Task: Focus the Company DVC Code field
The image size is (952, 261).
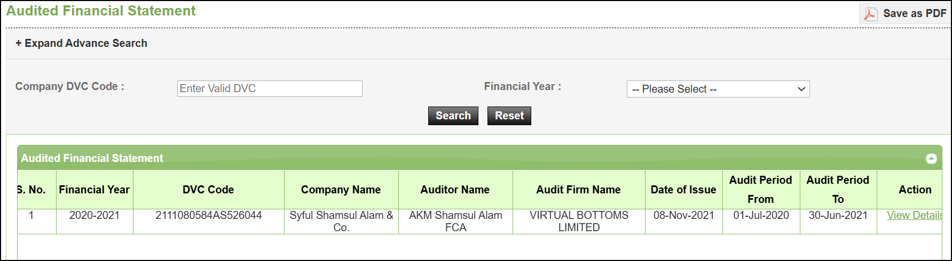Action: click(x=270, y=88)
